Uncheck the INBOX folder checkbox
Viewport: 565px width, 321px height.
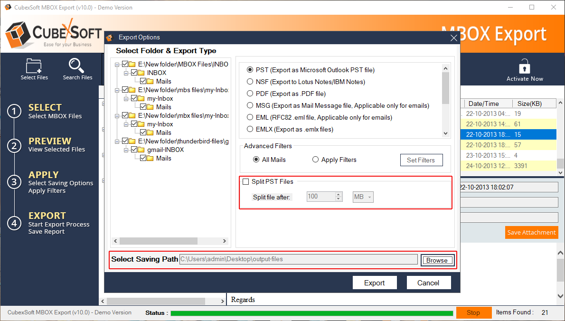134,73
